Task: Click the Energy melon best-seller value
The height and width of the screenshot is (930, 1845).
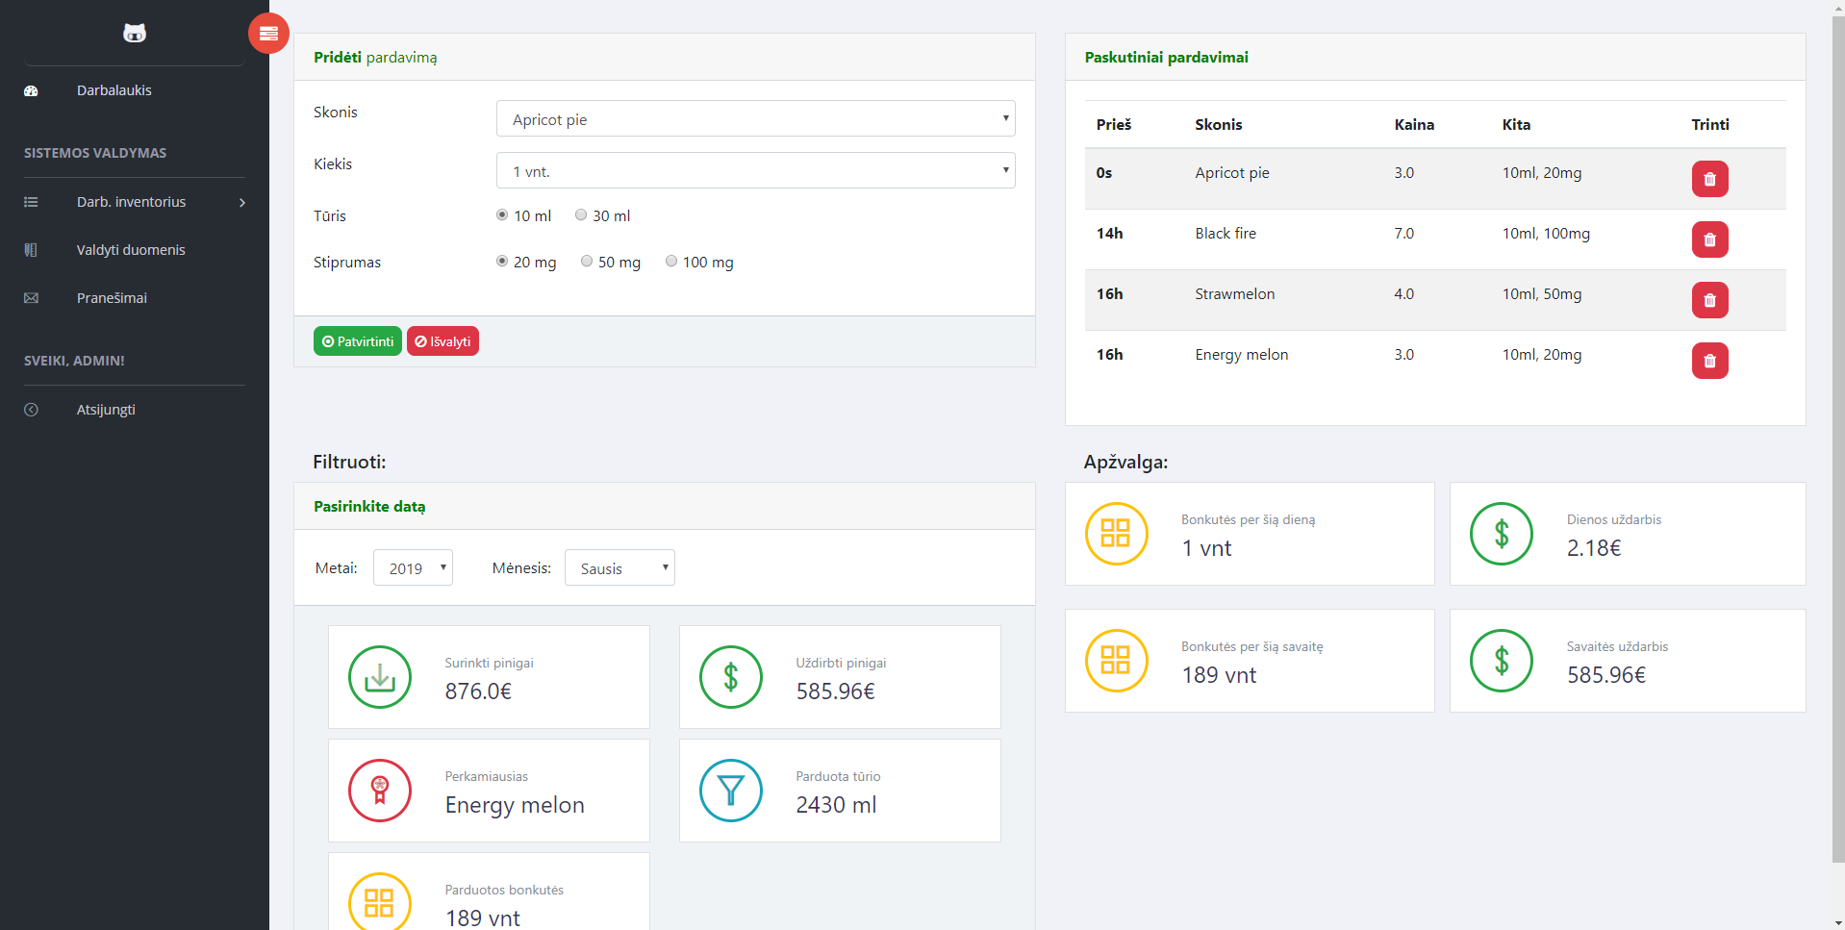Action: [515, 806]
